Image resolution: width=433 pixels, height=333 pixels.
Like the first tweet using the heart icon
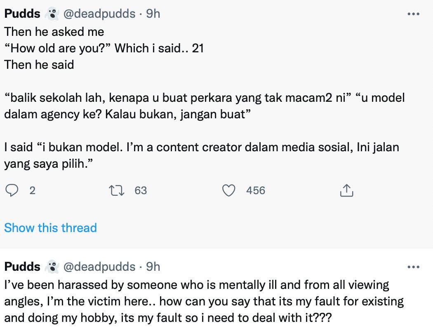pos(228,190)
